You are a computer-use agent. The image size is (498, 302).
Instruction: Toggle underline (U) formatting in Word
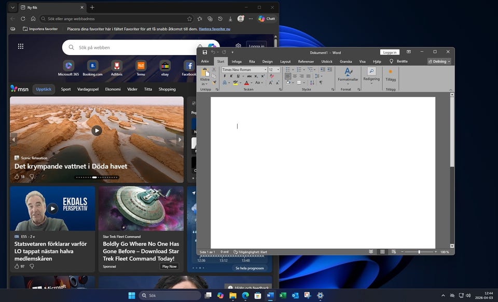(x=238, y=76)
